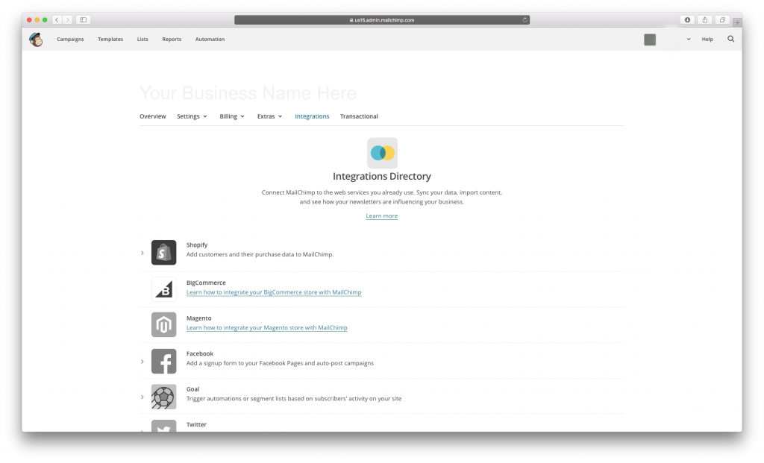Click Shopify description about purchase data
Image resolution: width=764 pixels, height=463 pixels.
click(x=260, y=254)
